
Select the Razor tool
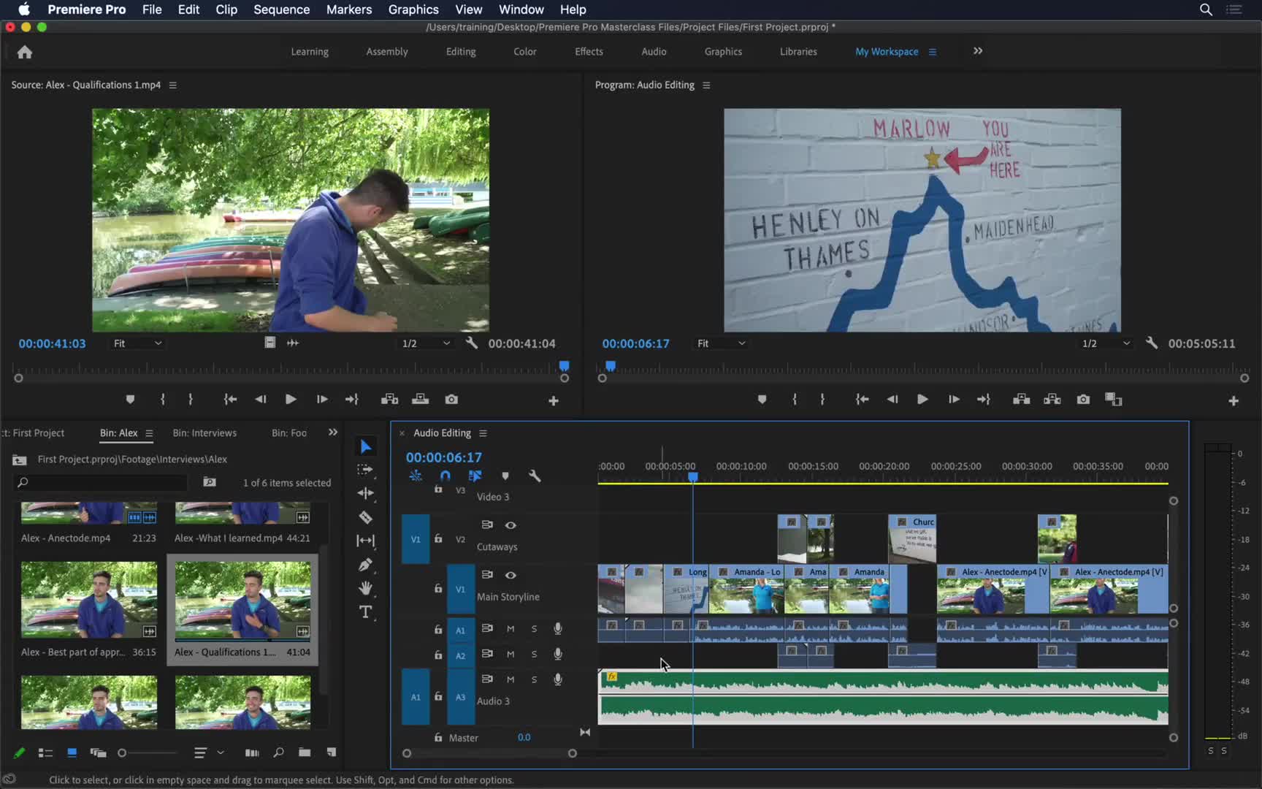pyautogui.click(x=366, y=517)
